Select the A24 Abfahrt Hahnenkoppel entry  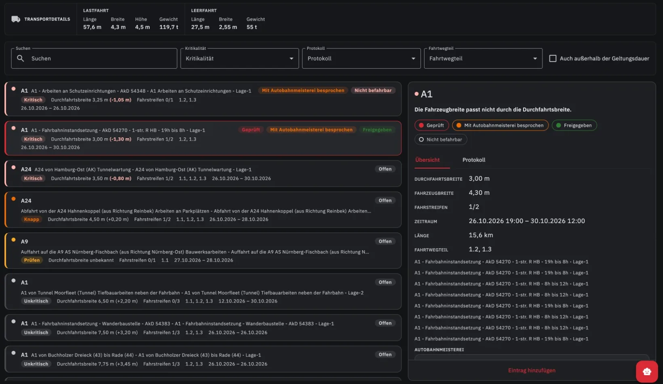[x=203, y=209]
